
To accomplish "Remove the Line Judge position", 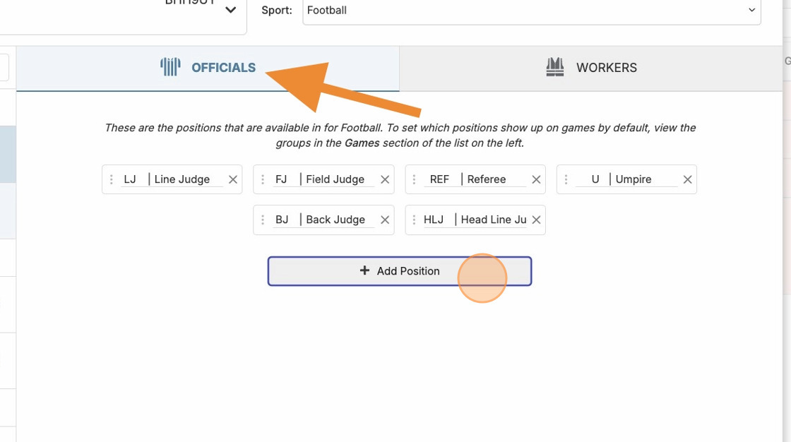I will point(233,179).
